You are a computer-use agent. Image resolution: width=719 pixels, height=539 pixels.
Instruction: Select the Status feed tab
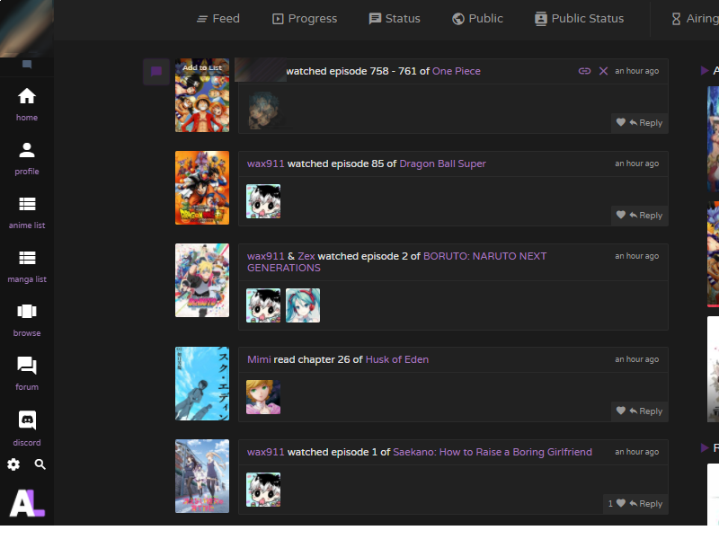click(x=395, y=19)
